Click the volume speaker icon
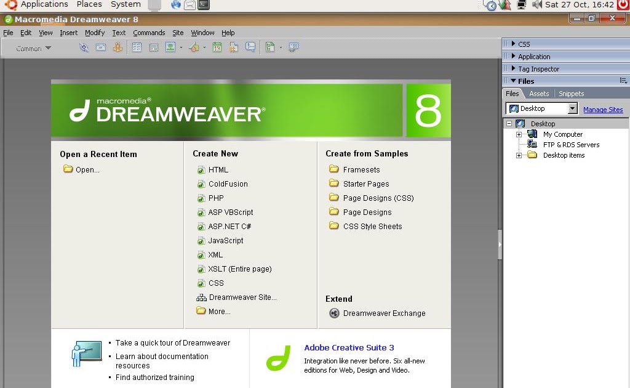Screen dimensions: 630x388 [536, 5]
